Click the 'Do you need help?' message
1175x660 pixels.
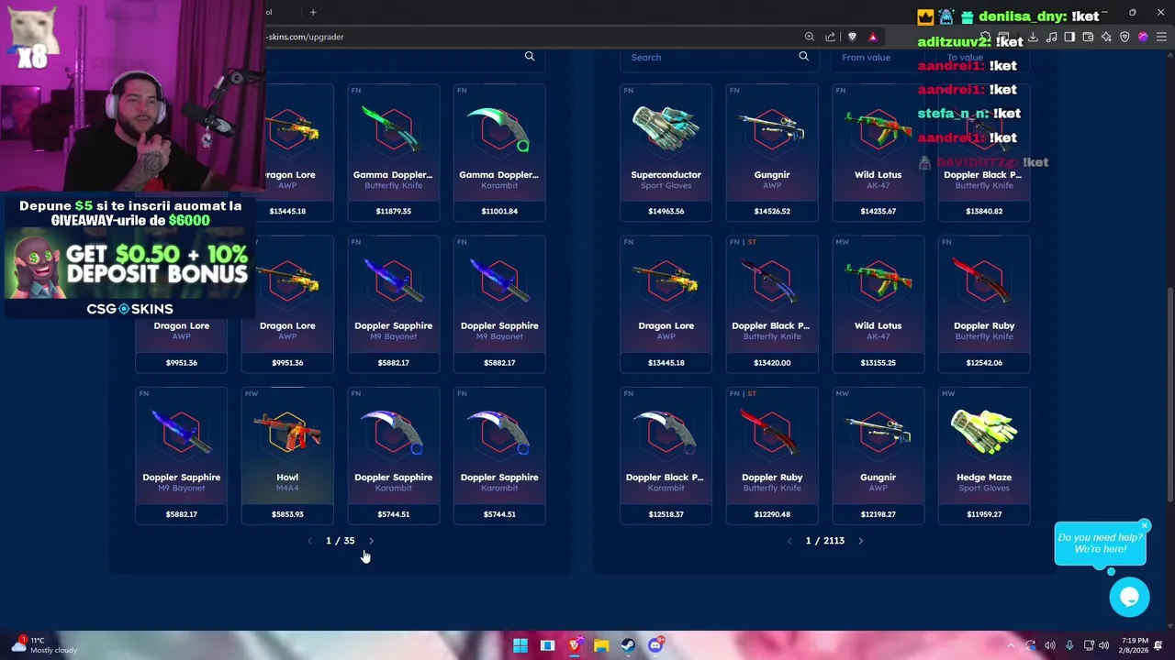coord(1100,544)
